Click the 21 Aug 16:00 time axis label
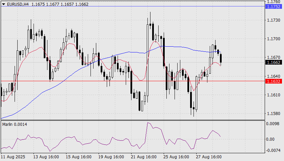This screenshot has width=284, height=161. pyautogui.click(x=144, y=157)
